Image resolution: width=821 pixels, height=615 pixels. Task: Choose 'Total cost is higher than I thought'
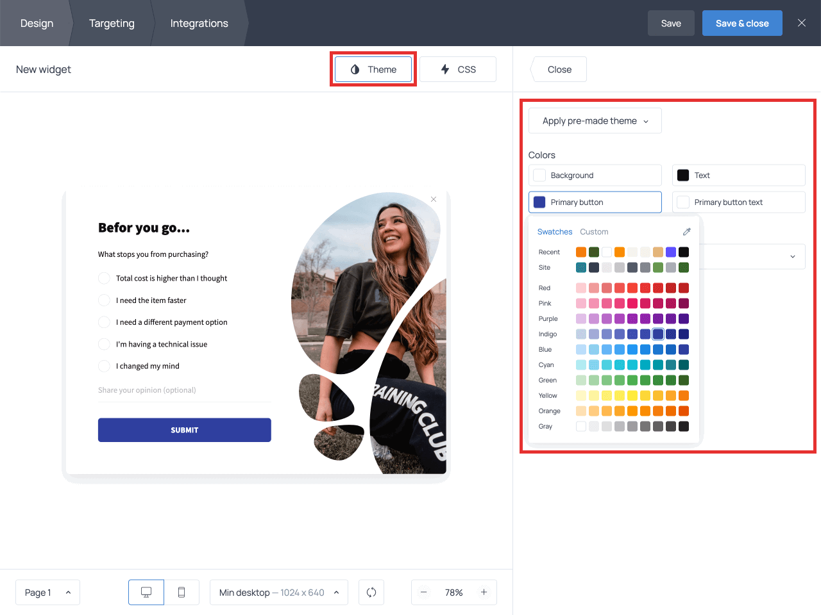pos(104,279)
